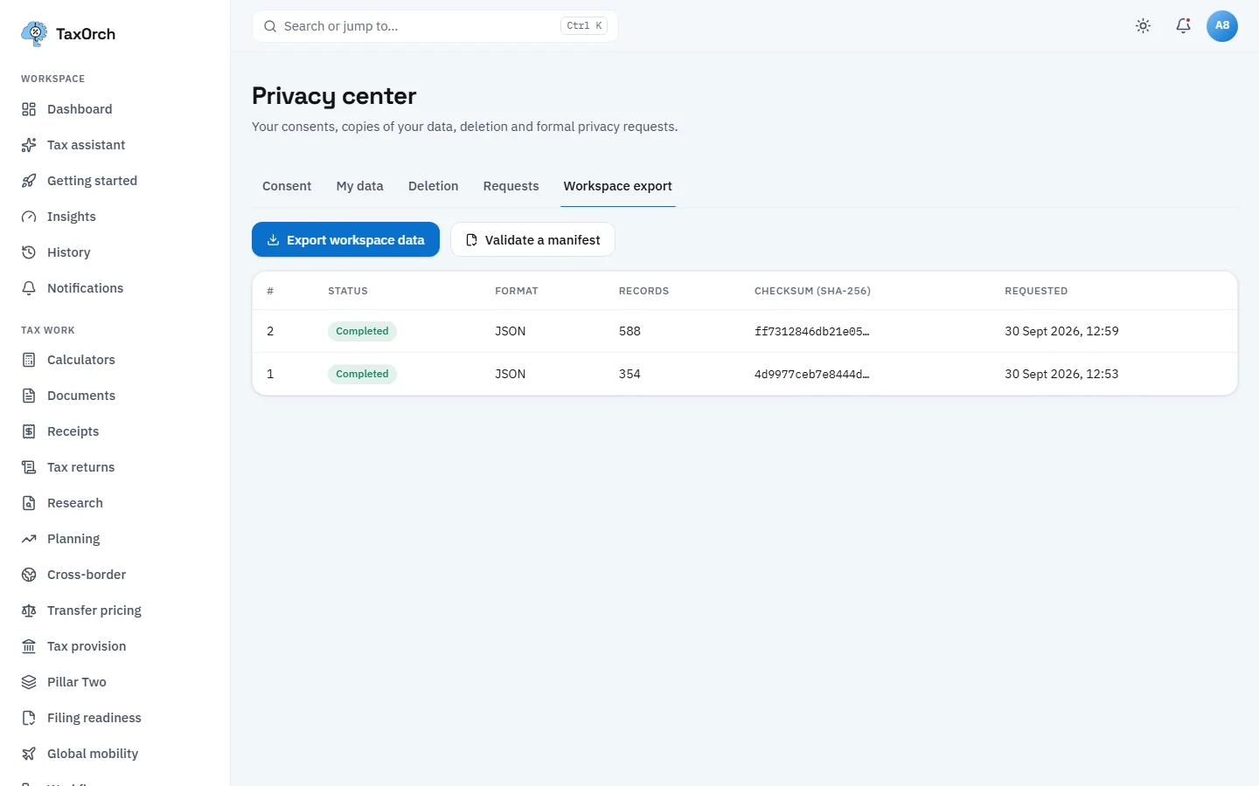Click the Cross-border globe icon
This screenshot has width=1259, height=786.
click(x=29, y=575)
